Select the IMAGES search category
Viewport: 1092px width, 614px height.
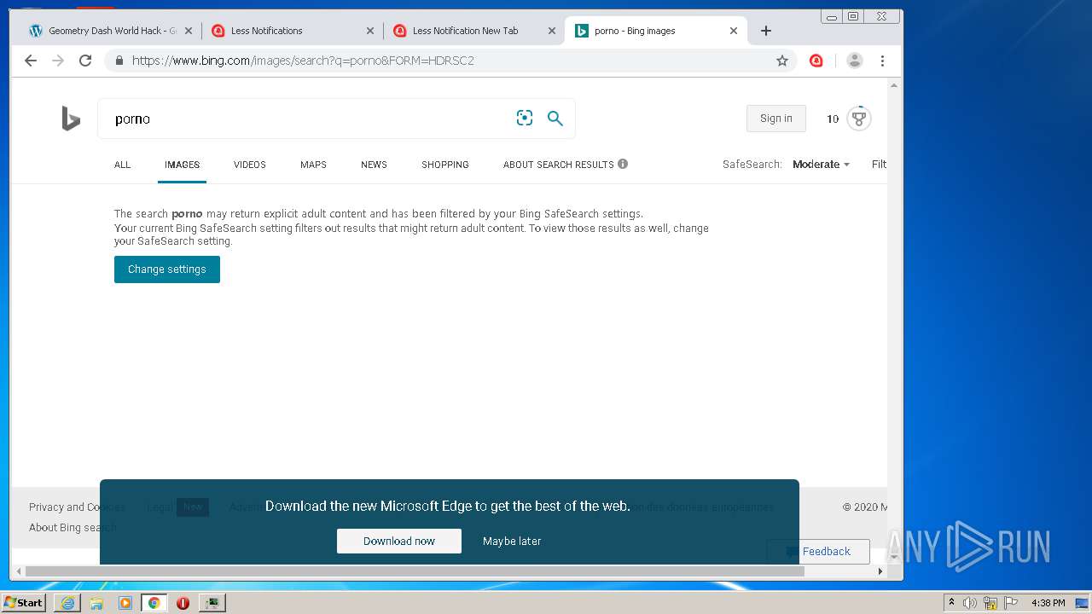click(x=182, y=165)
